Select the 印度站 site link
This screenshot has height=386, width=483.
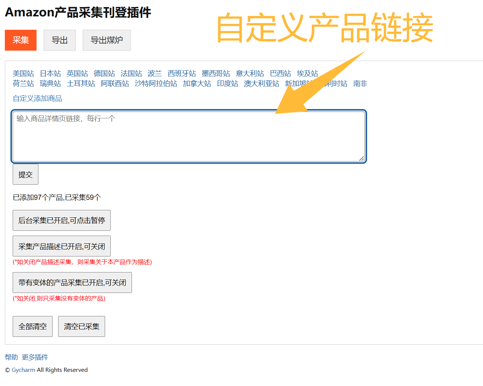[x=227, y=83]
